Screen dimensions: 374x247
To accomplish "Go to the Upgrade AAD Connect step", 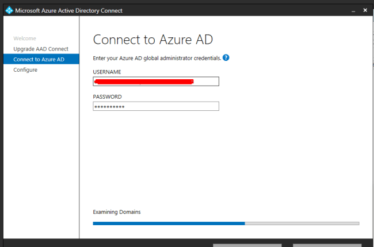I will [x=41, y=49].
